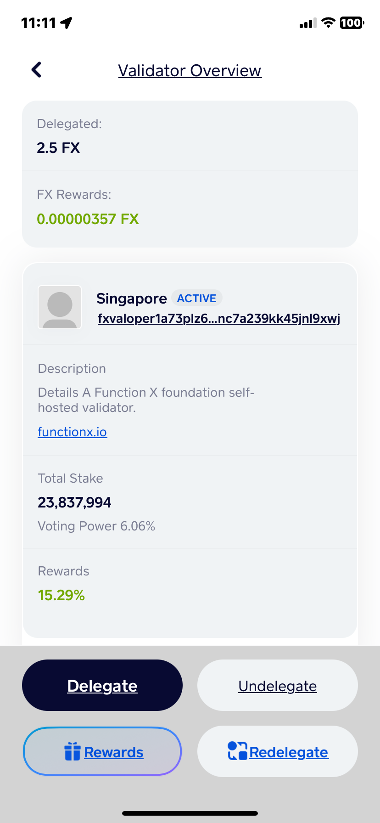Tap the Wi-Fi icon in status bar

coord(328,23)
